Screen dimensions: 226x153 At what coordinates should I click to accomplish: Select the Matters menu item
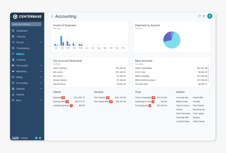tap(20, 54)
